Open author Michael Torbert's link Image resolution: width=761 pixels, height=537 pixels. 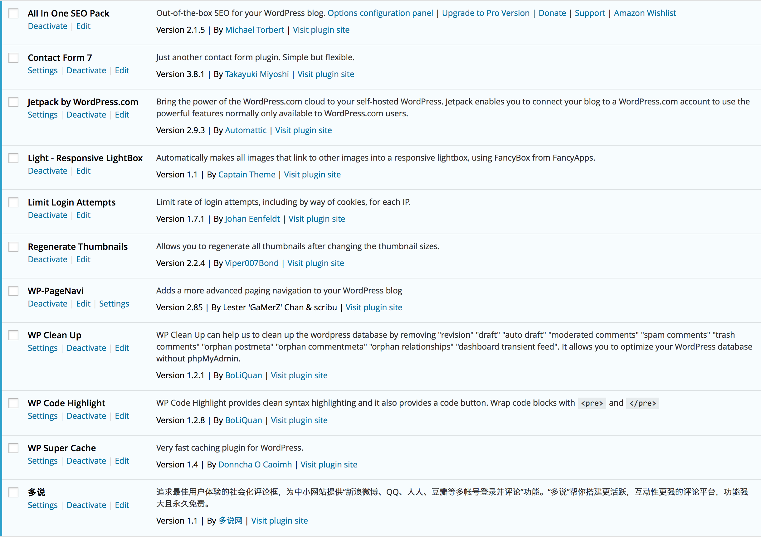[x=255, y=30]
